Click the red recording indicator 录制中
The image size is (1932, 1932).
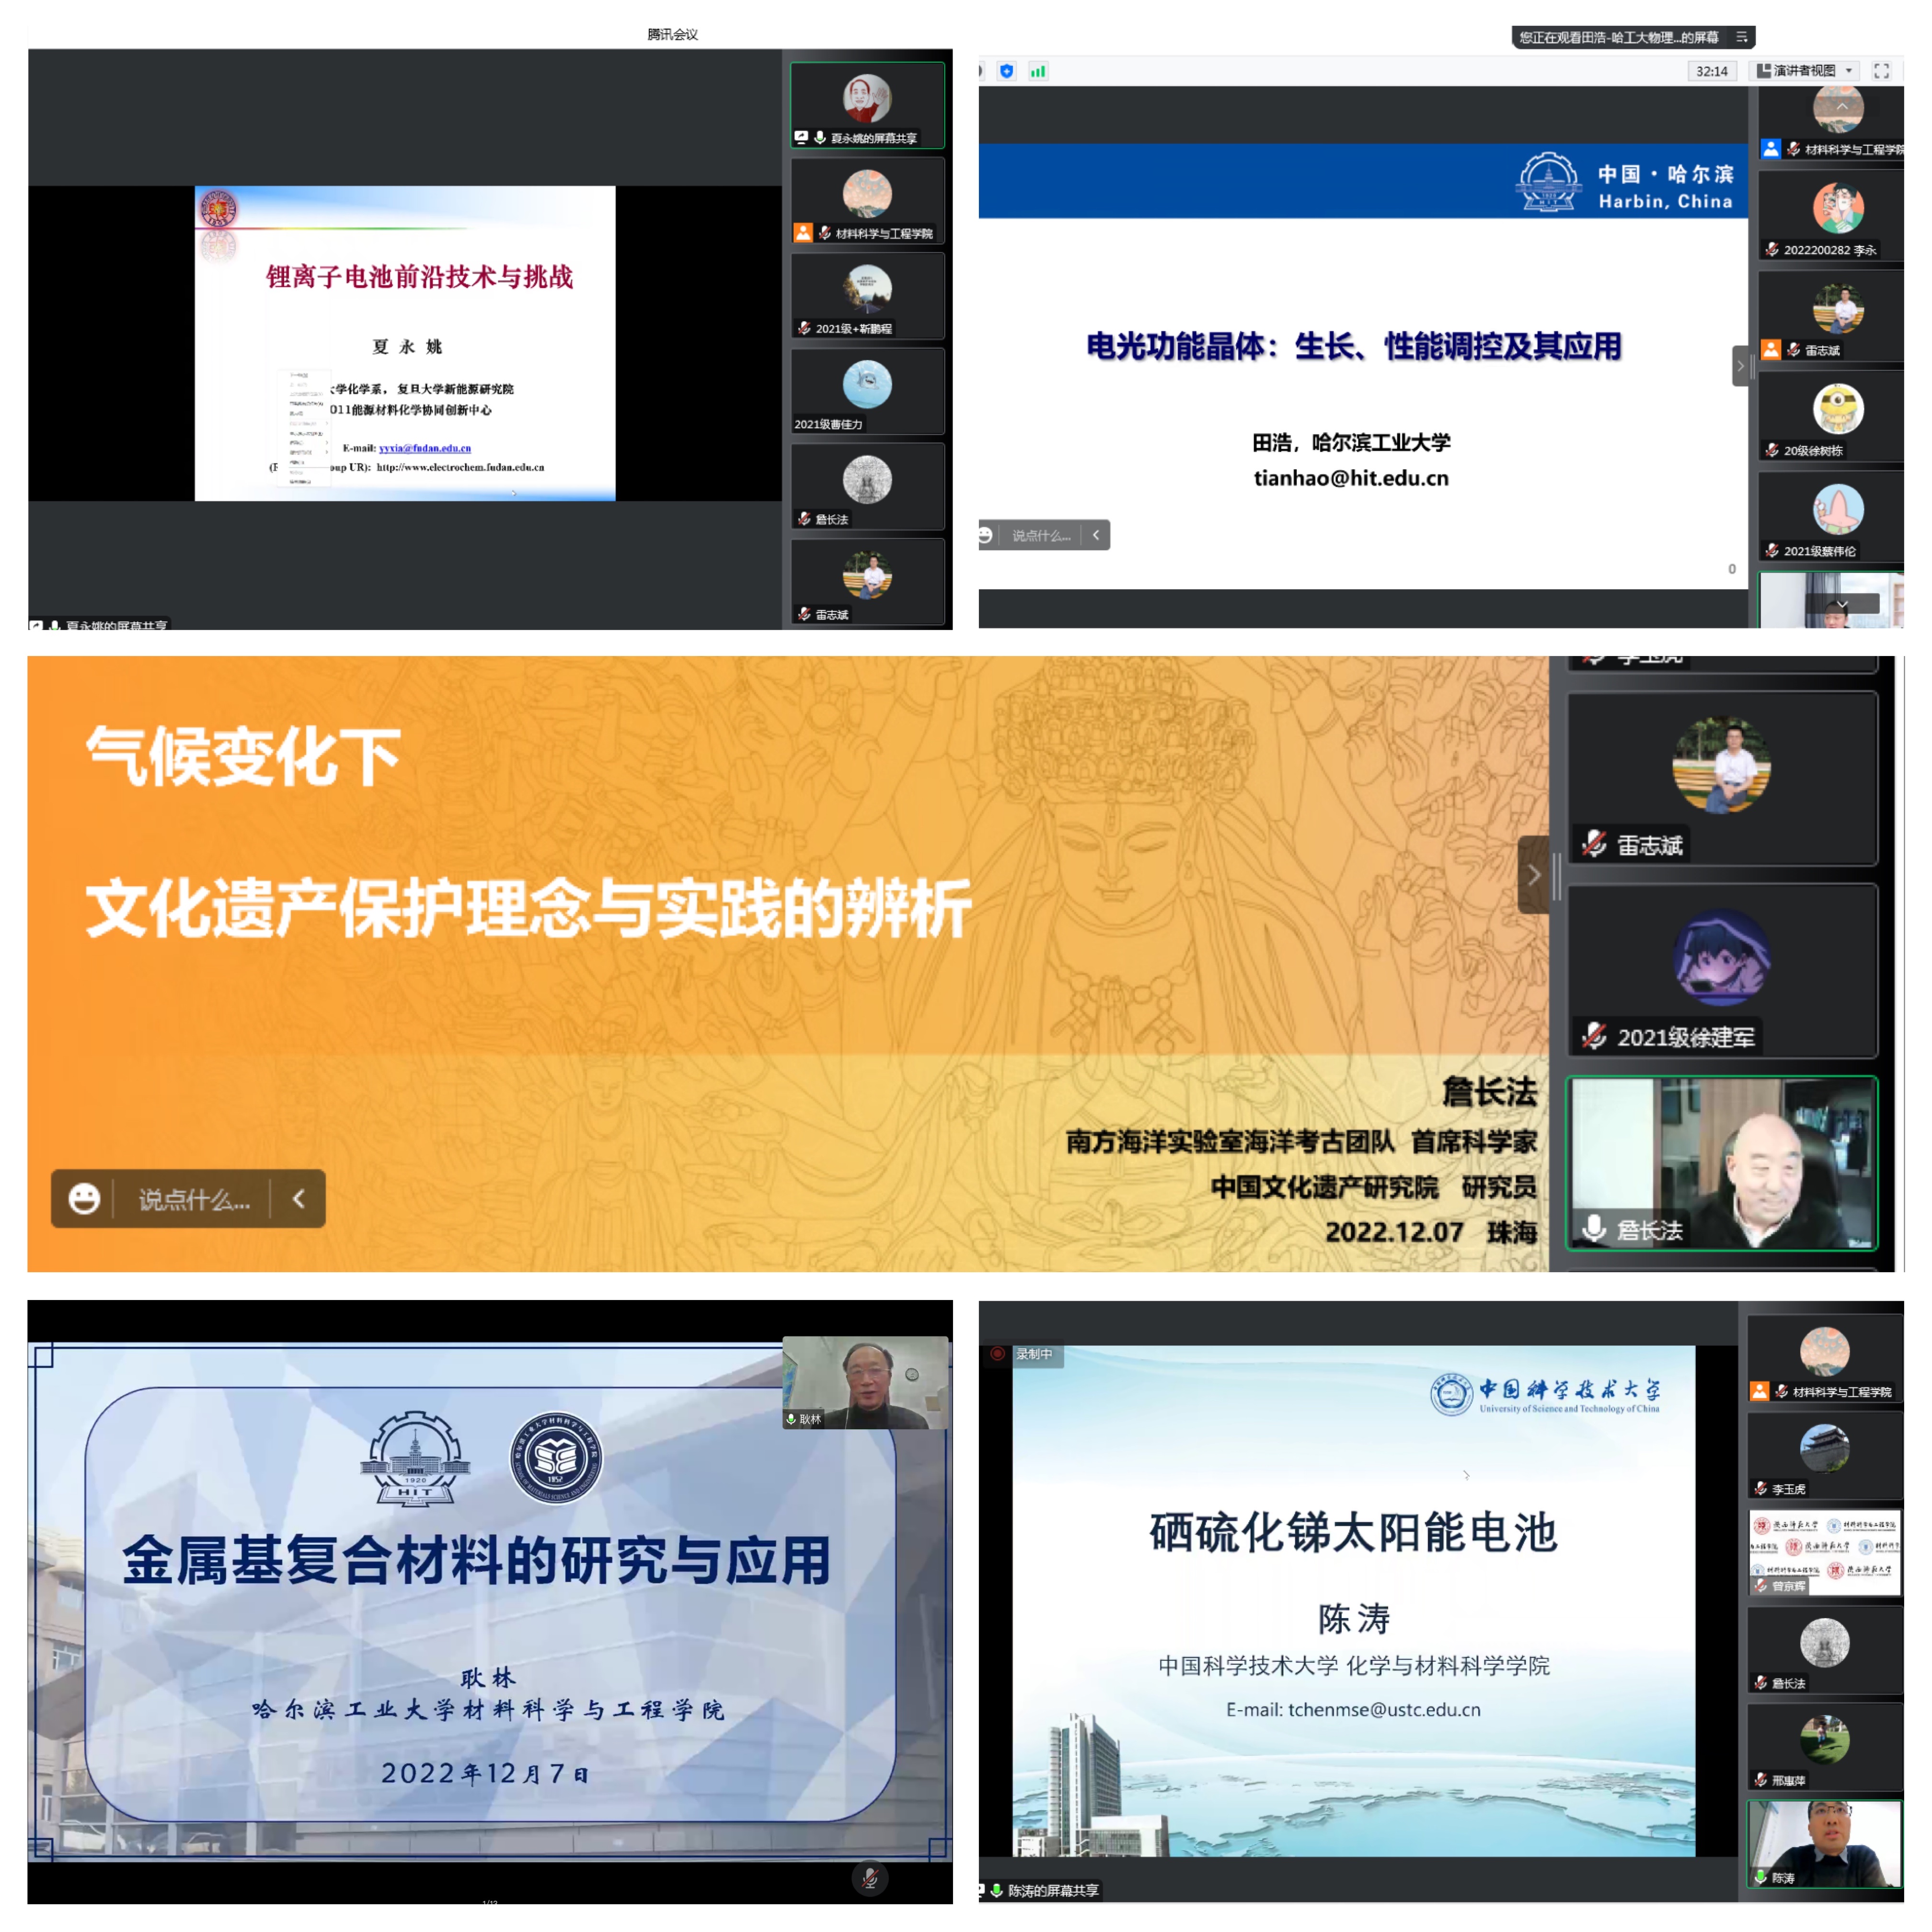[997, 1354]
